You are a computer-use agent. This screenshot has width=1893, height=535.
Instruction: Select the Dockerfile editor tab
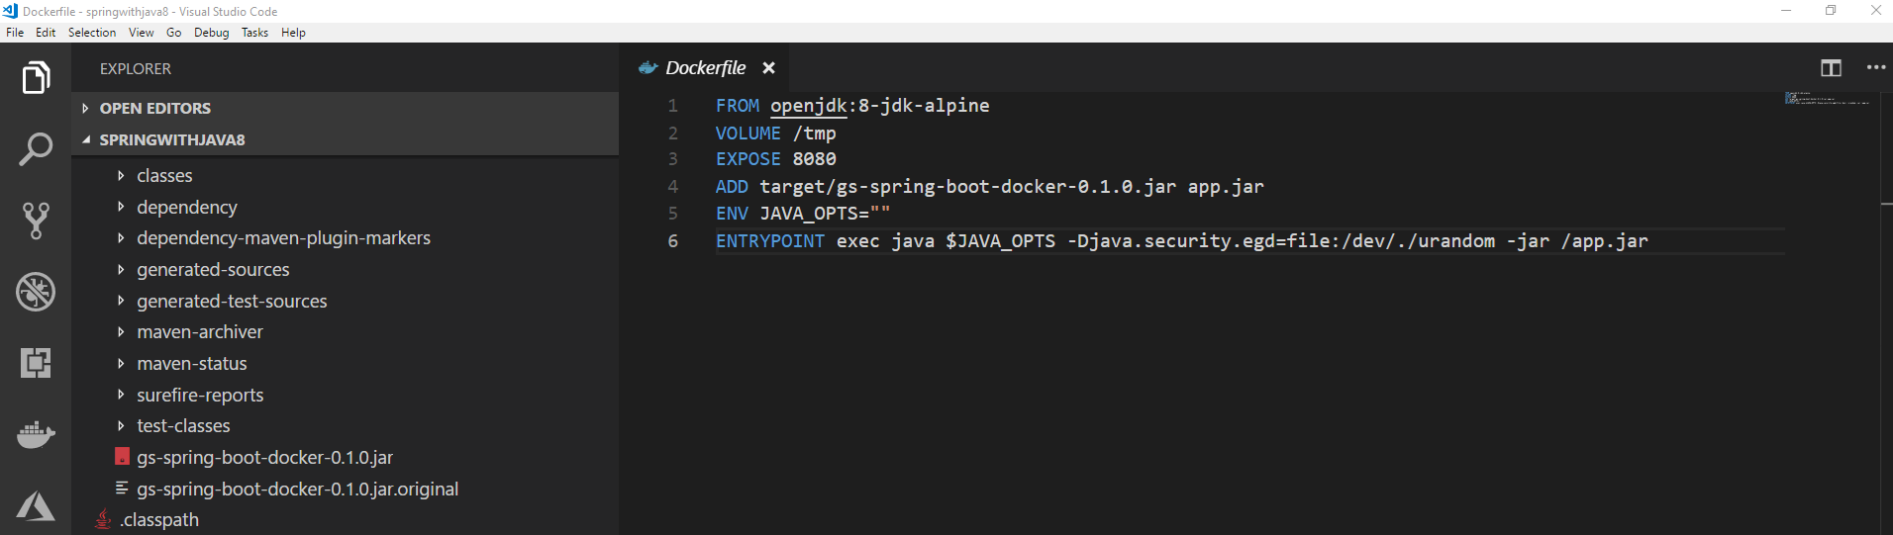tap(705, 68)
